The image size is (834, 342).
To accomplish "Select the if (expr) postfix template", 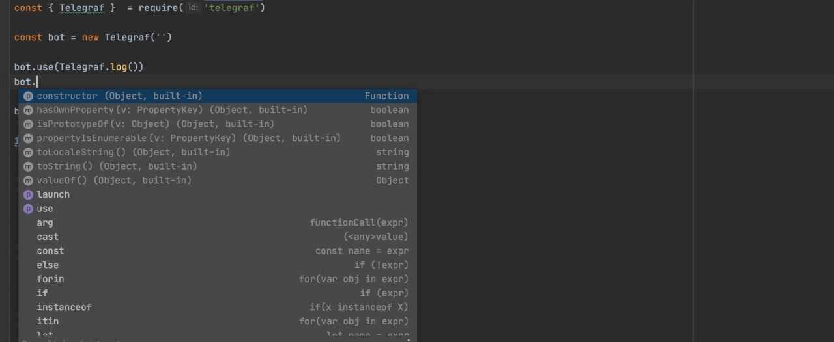I will point(218,293).
